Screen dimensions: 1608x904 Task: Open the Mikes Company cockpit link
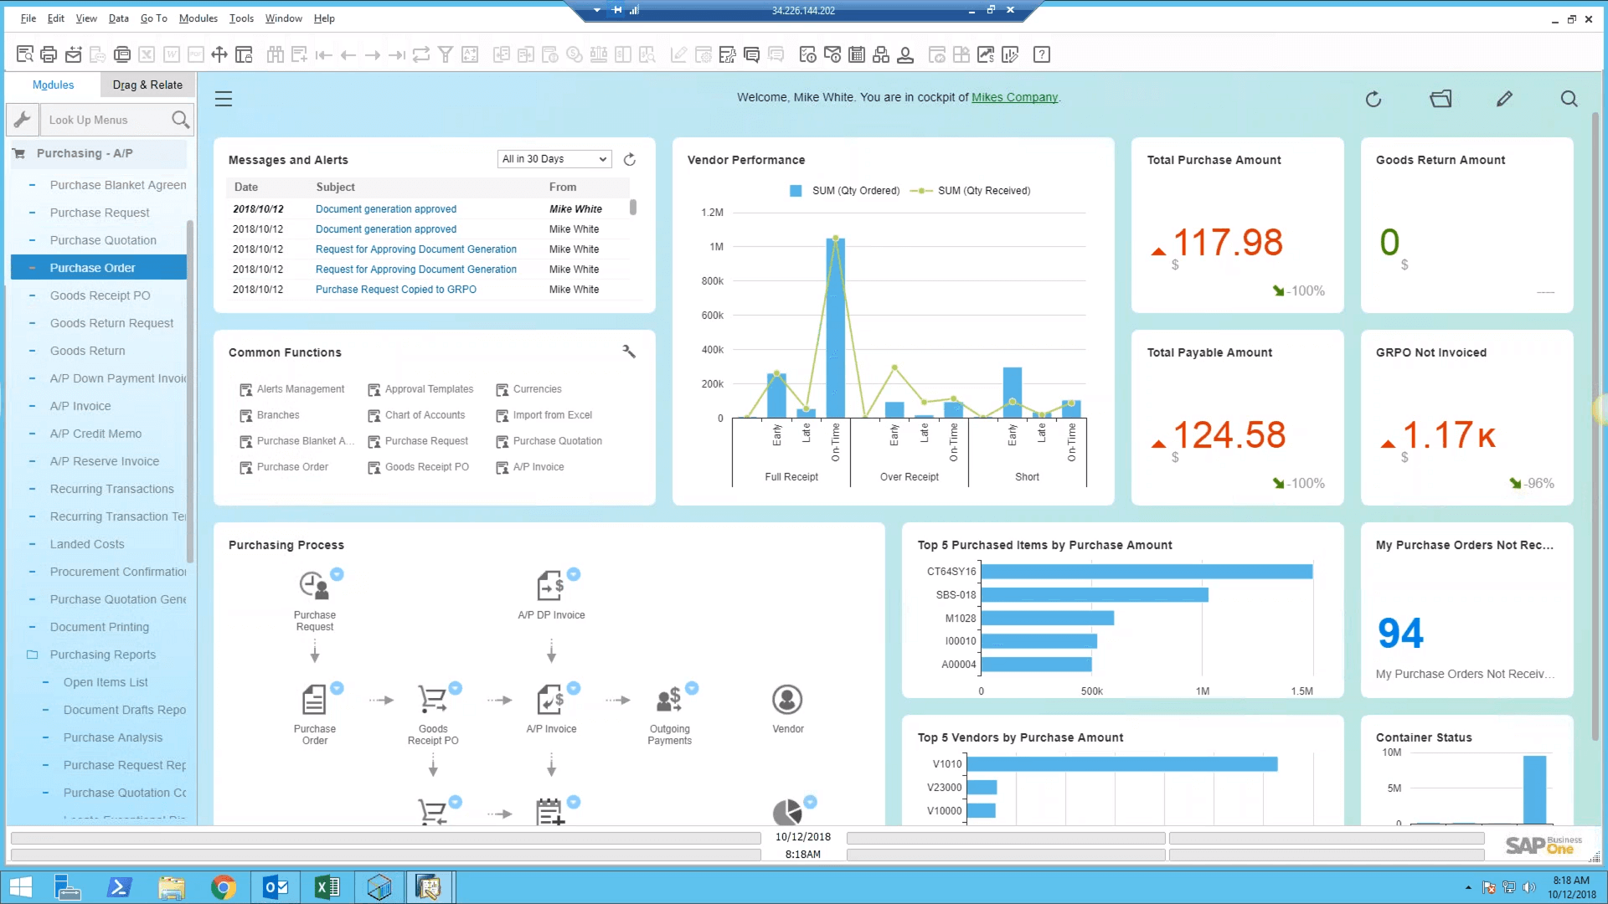click(x=1015, y=97)
